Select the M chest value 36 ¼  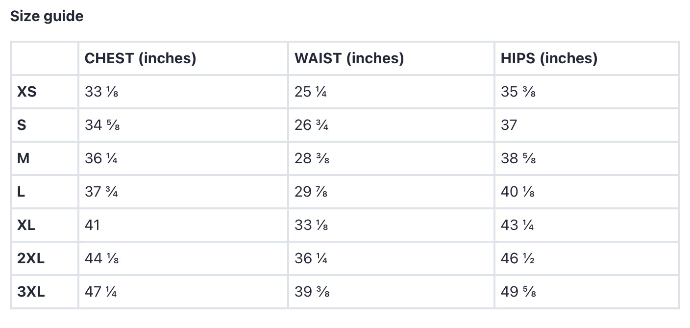click(x=101, y=158)
